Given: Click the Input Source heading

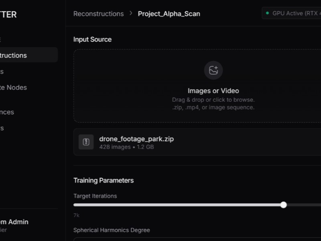Looking at the screenshot, I should click(93, 39).
